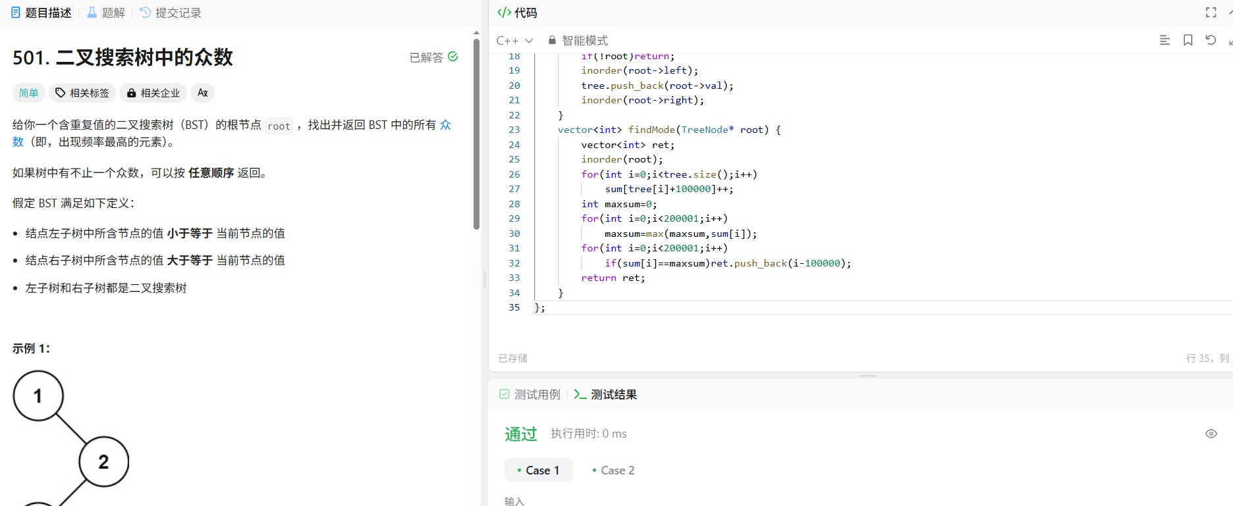Image resolution: width=1233 pixels, height=506 pixels.
Task: Click the 已存储 saved status text
Action: click(x=513, y=358)
